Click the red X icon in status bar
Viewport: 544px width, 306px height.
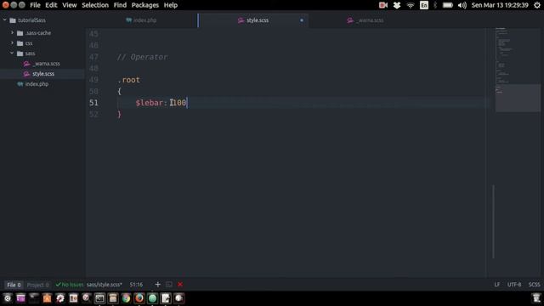click(x=180, y=285)
